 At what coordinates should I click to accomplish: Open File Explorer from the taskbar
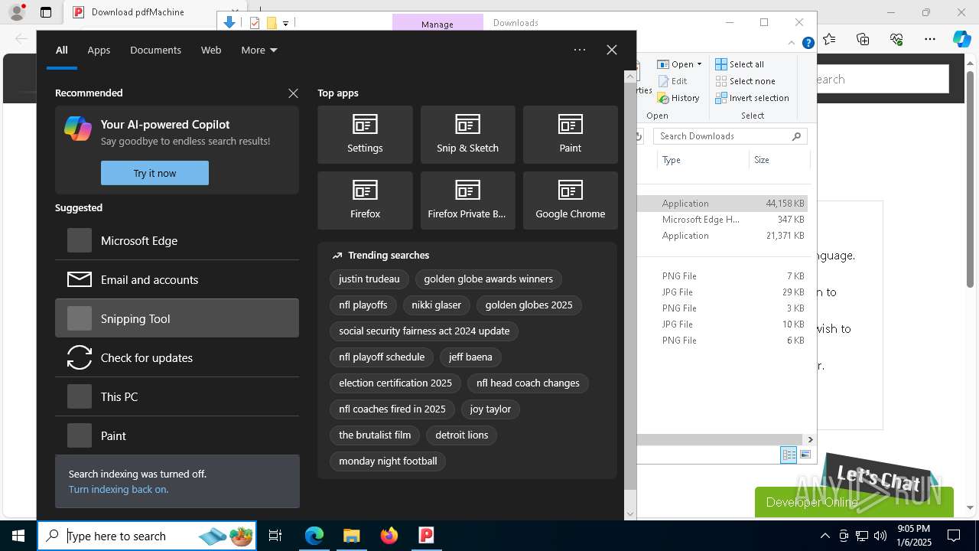351,536
